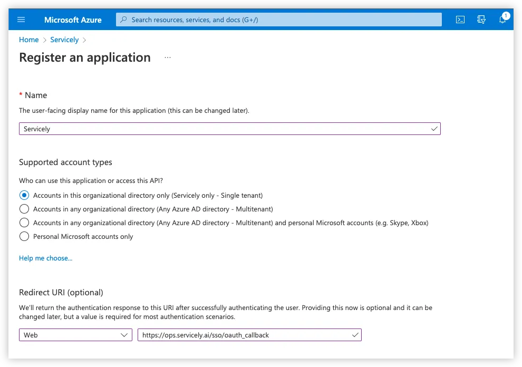
Task: Click the validation checkmark in the Name field
Action: tap(434, 129)
